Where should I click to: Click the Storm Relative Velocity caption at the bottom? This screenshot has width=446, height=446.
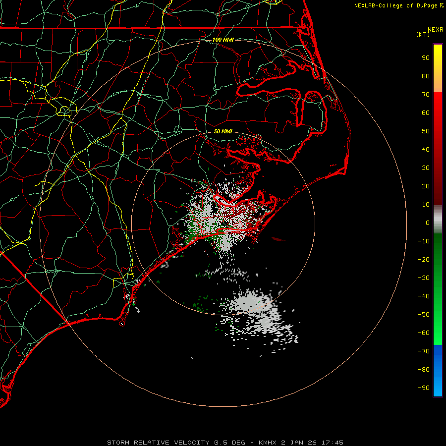(x=225, y=443)
